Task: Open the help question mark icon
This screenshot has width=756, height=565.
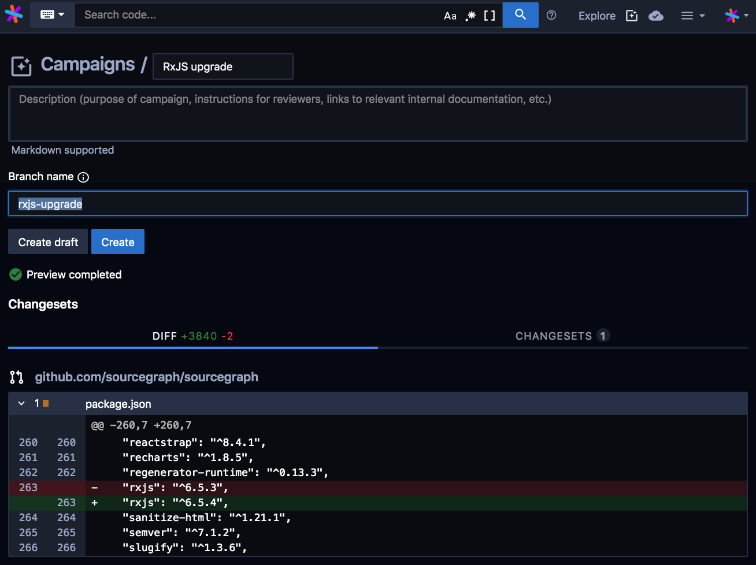Action: (x=551, y=16)
